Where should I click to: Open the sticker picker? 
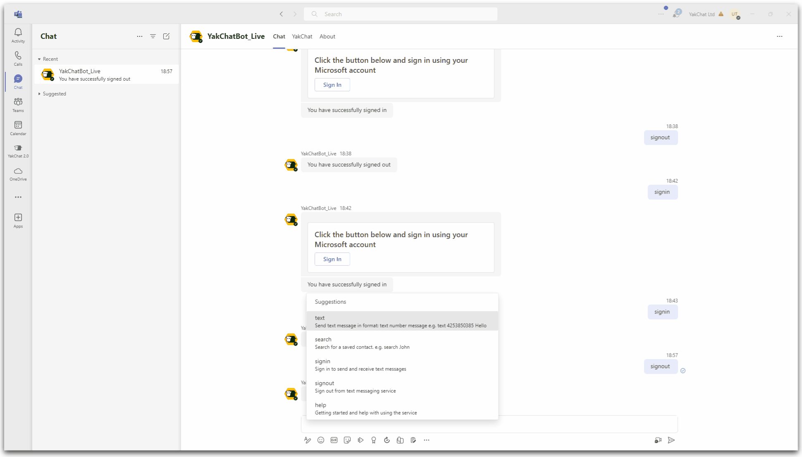(x=347, y=440)
